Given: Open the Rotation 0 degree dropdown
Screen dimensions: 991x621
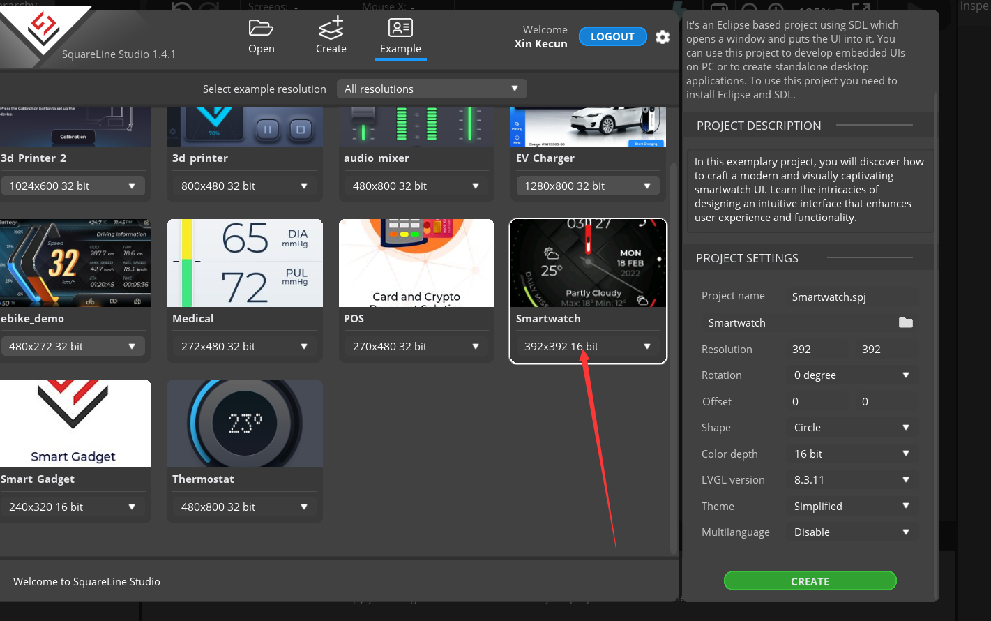Looking at the screenshot, I should click(x=852, y=375).
